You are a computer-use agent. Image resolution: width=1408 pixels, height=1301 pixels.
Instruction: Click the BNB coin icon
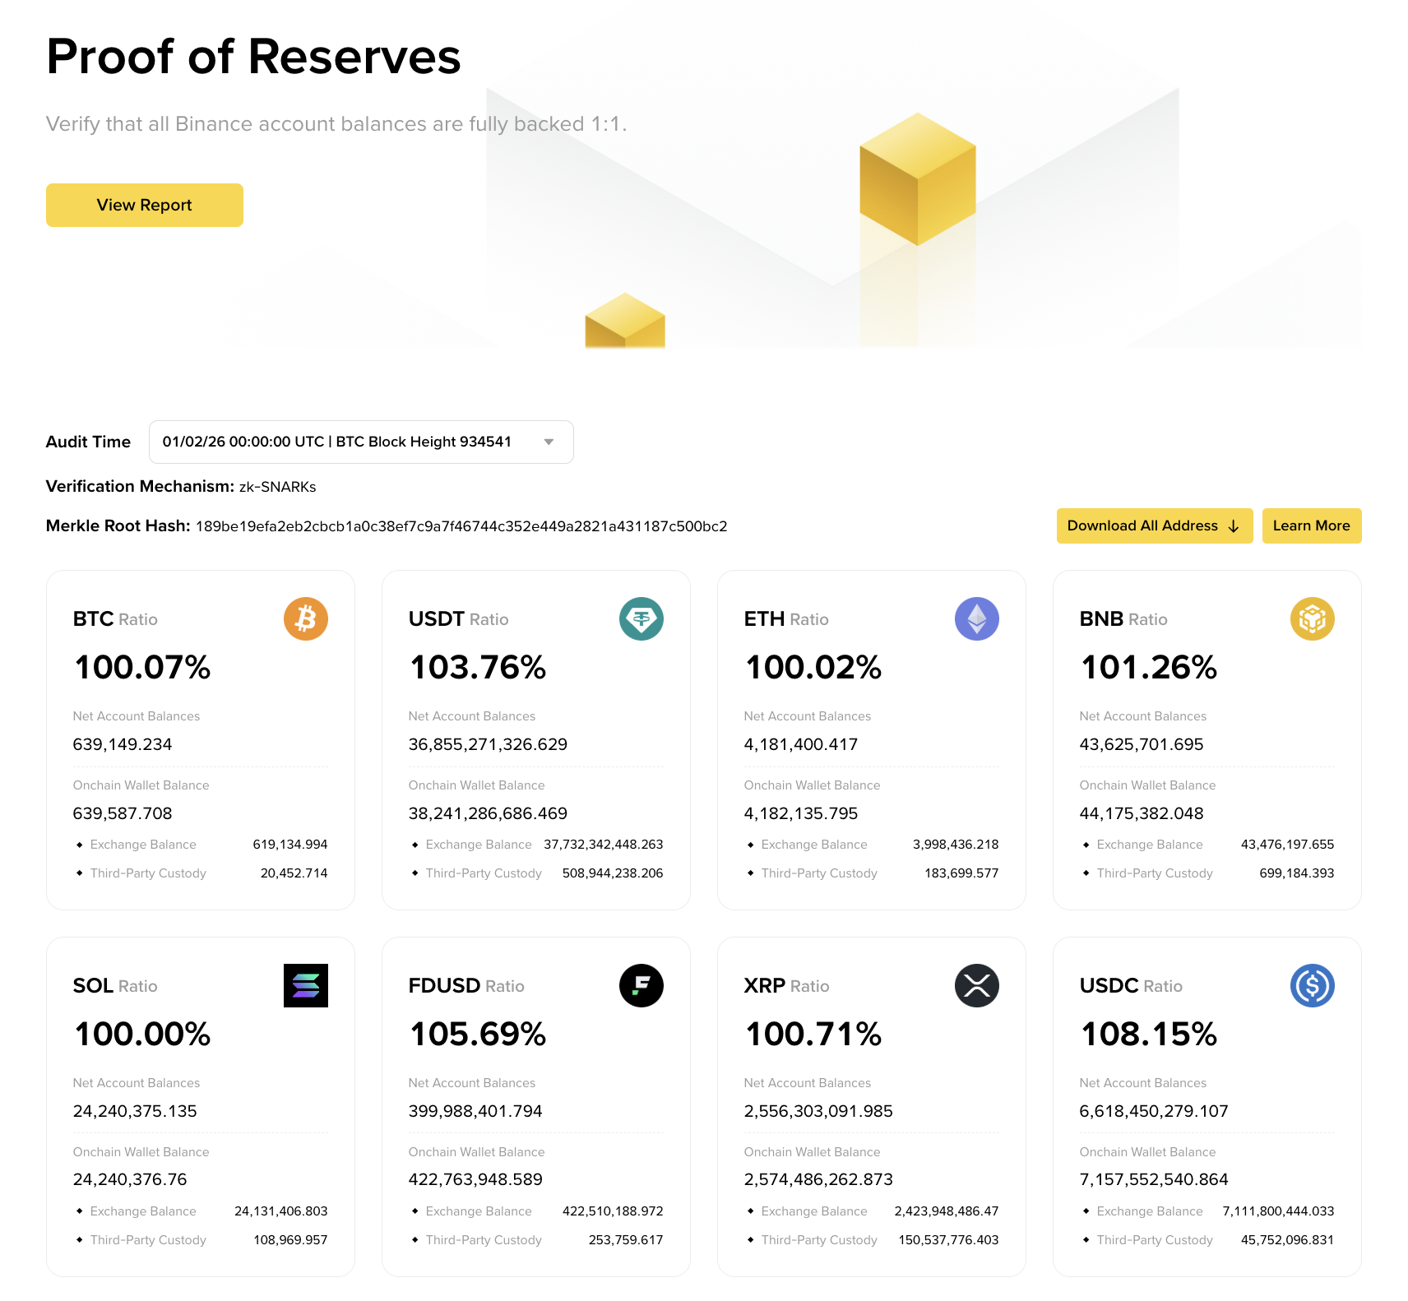(1312, 618)
